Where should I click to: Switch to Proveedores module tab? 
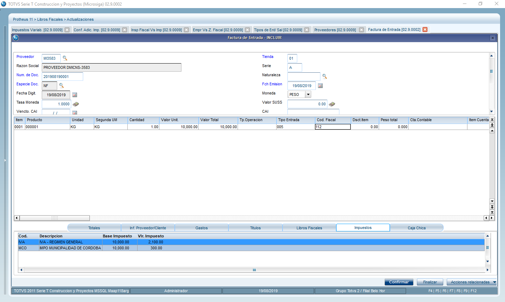(x=335, y=30)
